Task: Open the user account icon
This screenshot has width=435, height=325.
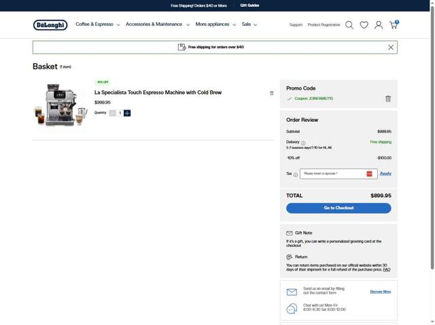Action: tap(379, 25)
